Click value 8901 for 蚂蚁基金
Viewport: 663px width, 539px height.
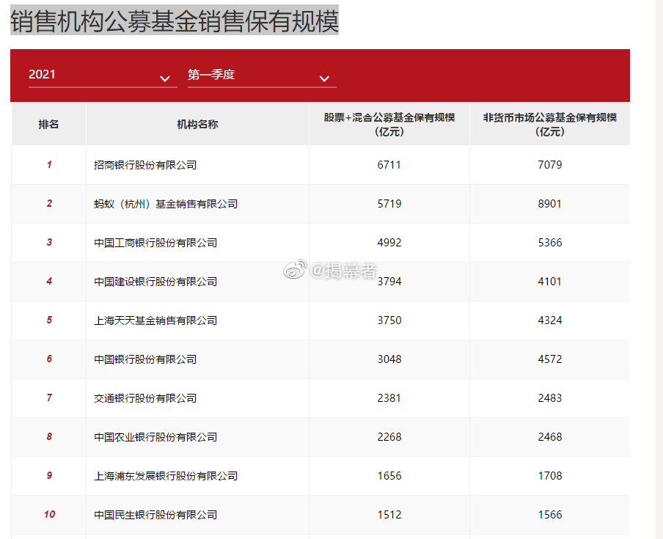tap(549, 204)
